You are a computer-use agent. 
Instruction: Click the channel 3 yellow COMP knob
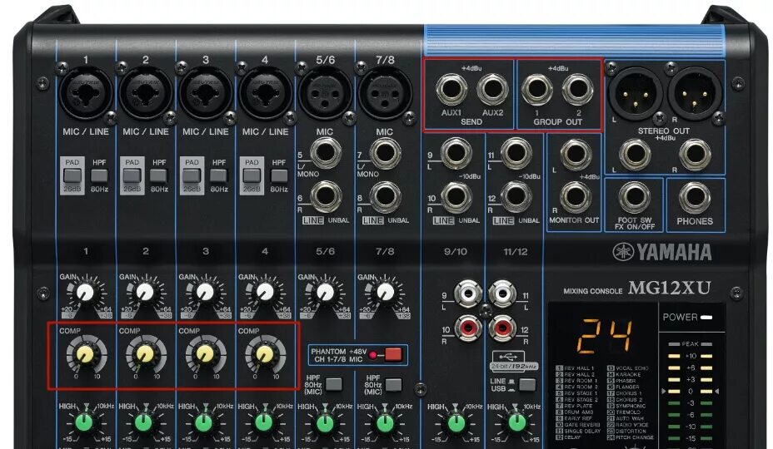[x=205, y=354]
